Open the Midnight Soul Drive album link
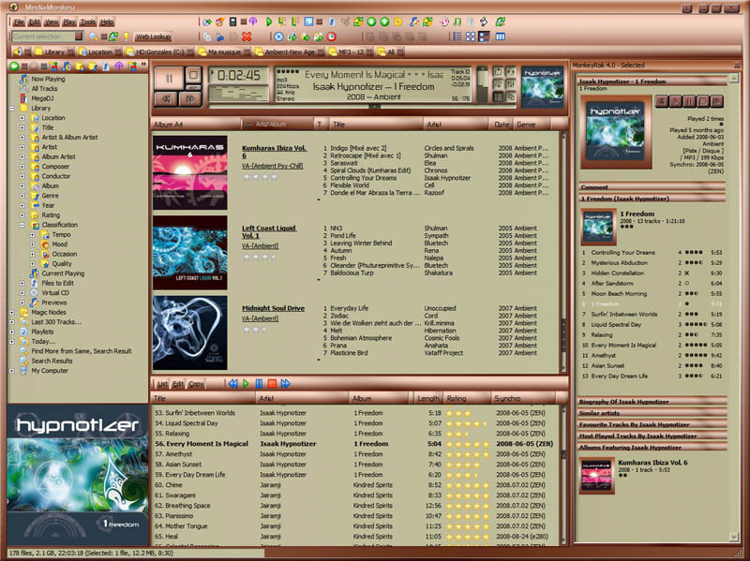Screen dimensions: 750x561 273,308
